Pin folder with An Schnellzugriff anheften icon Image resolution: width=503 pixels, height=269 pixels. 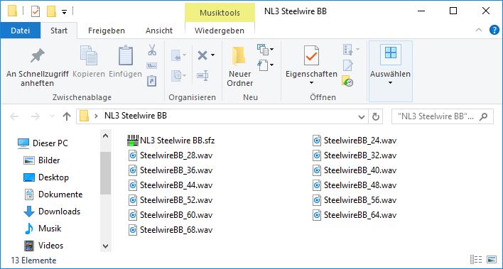(x=38, y=56)
